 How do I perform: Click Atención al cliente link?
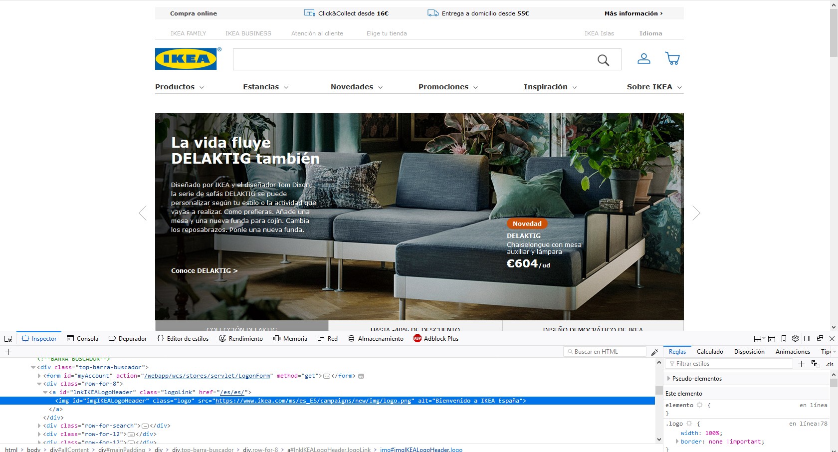pos(317,33)
